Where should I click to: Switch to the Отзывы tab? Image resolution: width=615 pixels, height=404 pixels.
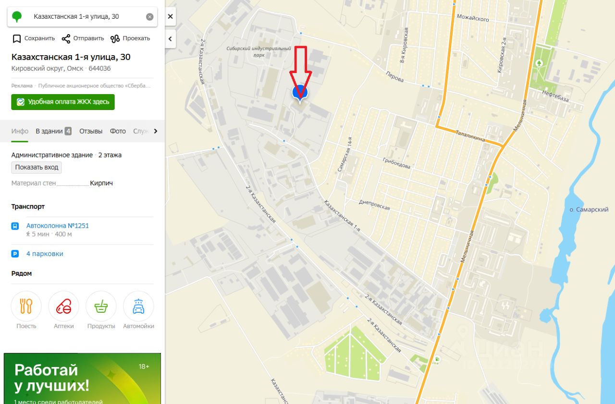coord(91,131)
